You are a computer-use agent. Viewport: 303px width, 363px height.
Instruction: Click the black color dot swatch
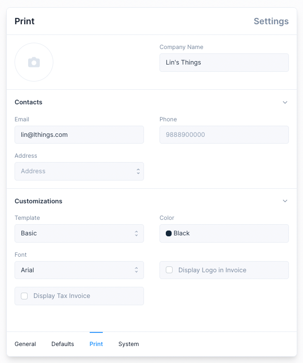tap(169, 233)
